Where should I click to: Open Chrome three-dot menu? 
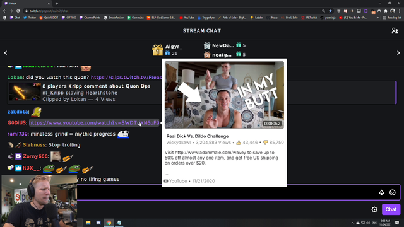[x=400, y=11]
